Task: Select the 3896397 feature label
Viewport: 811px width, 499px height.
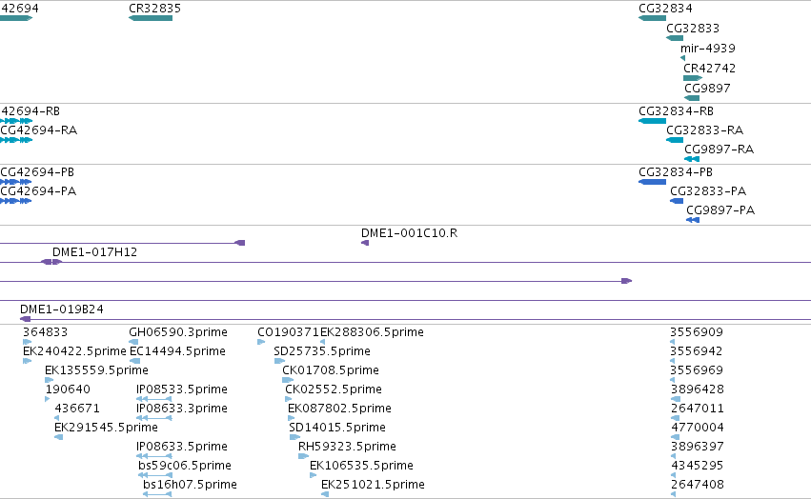Action: pyautogui.click(x=698, y=447)
